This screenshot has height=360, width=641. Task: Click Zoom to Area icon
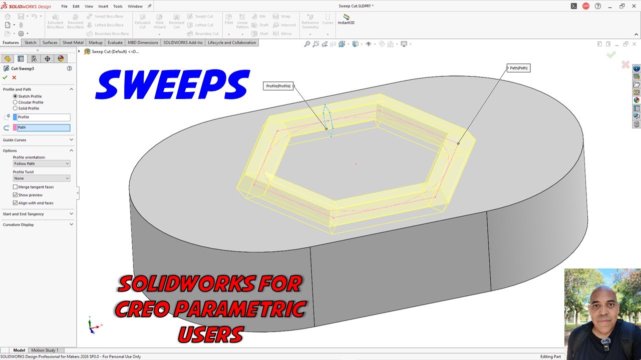[316, 44]
